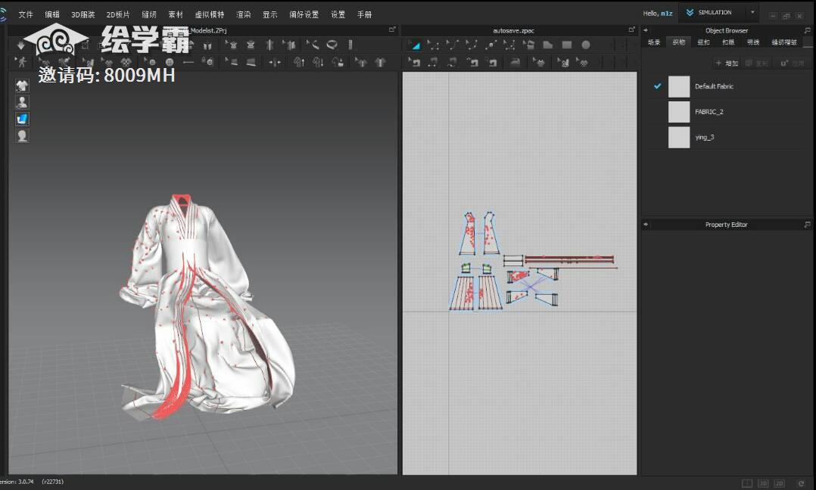Toggle the blue-highlighted render style icon in the sidebar
This screenshot has height=490, width=816.
[23, 119]
